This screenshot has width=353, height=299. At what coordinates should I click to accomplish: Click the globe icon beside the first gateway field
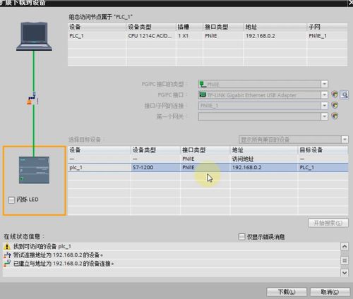pos(335,116)
